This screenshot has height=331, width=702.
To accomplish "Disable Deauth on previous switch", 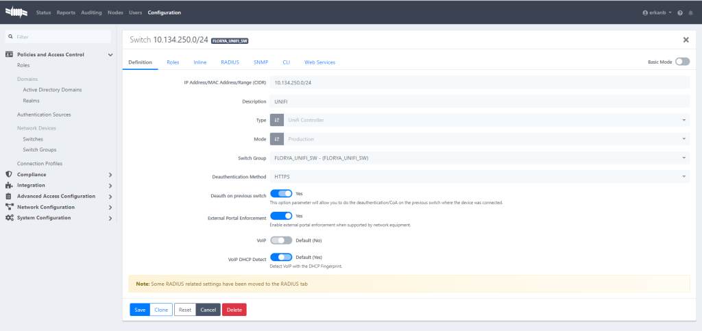I will click(x=281, y=194).
